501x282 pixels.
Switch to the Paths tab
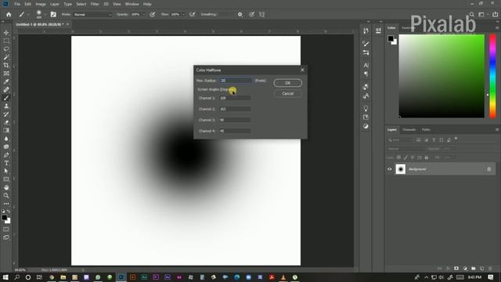click(426, 129)
